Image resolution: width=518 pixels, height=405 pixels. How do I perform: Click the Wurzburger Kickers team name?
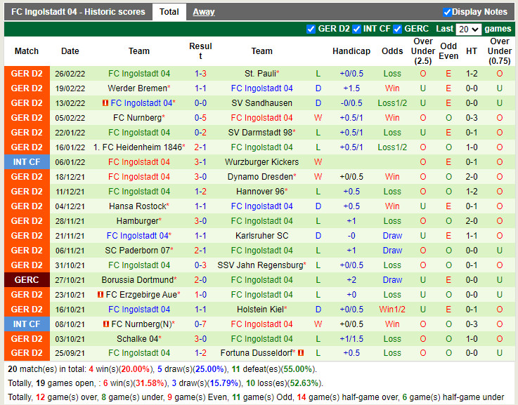[x=261, y=162]
